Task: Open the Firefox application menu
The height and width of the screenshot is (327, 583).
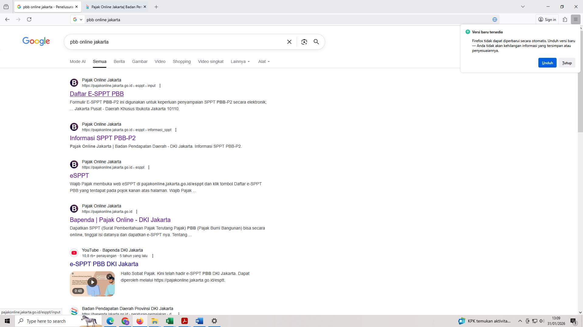Action: click(576, 19)
